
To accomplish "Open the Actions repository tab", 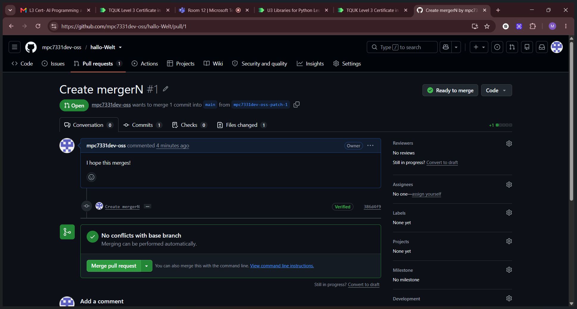I will [x=145, y=64].
